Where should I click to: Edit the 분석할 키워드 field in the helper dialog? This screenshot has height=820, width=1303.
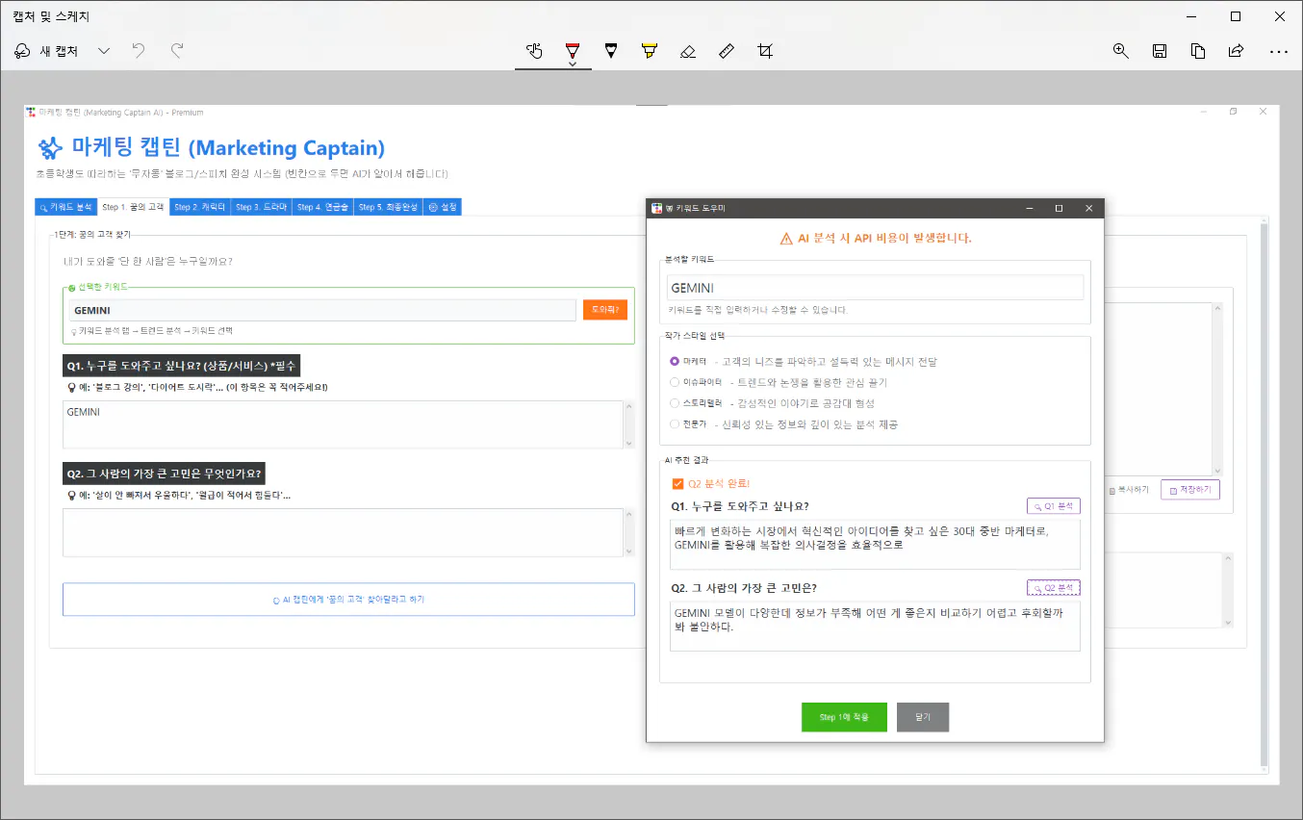coord(875,288)
